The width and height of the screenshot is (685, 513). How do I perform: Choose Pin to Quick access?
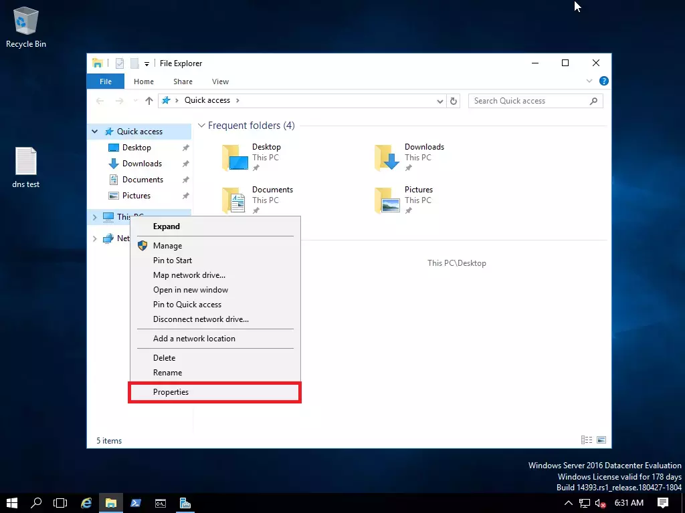pos(215,305)
